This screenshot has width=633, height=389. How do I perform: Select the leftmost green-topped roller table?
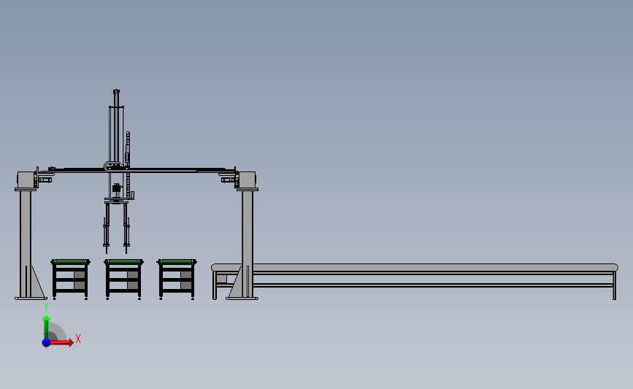click(71, 280)
